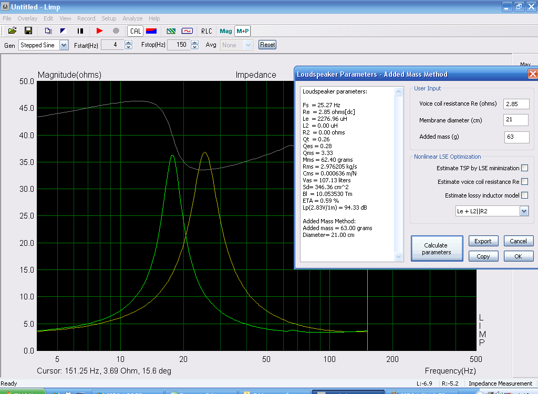Click the Export button
This screenshot has width=538, height=394.
[483, 241]
